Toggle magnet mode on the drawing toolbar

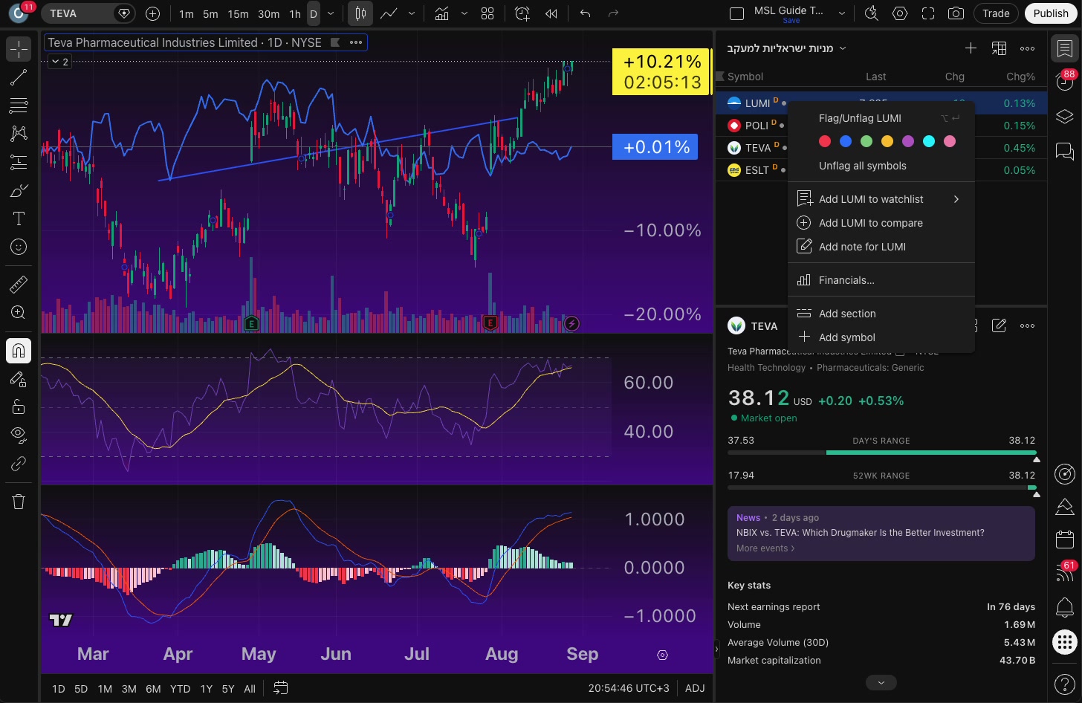19,350
